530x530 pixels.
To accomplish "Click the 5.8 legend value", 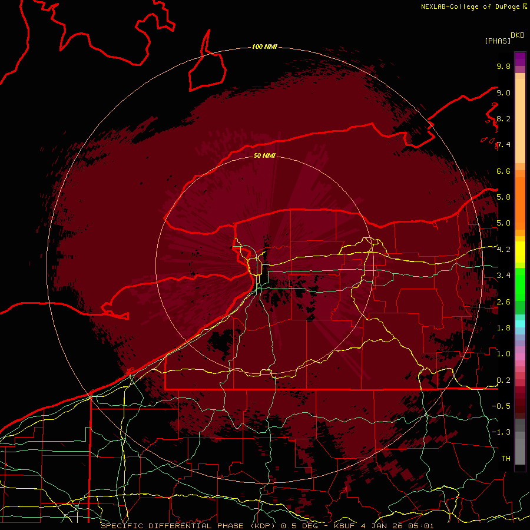I will [x=503, y=197].
